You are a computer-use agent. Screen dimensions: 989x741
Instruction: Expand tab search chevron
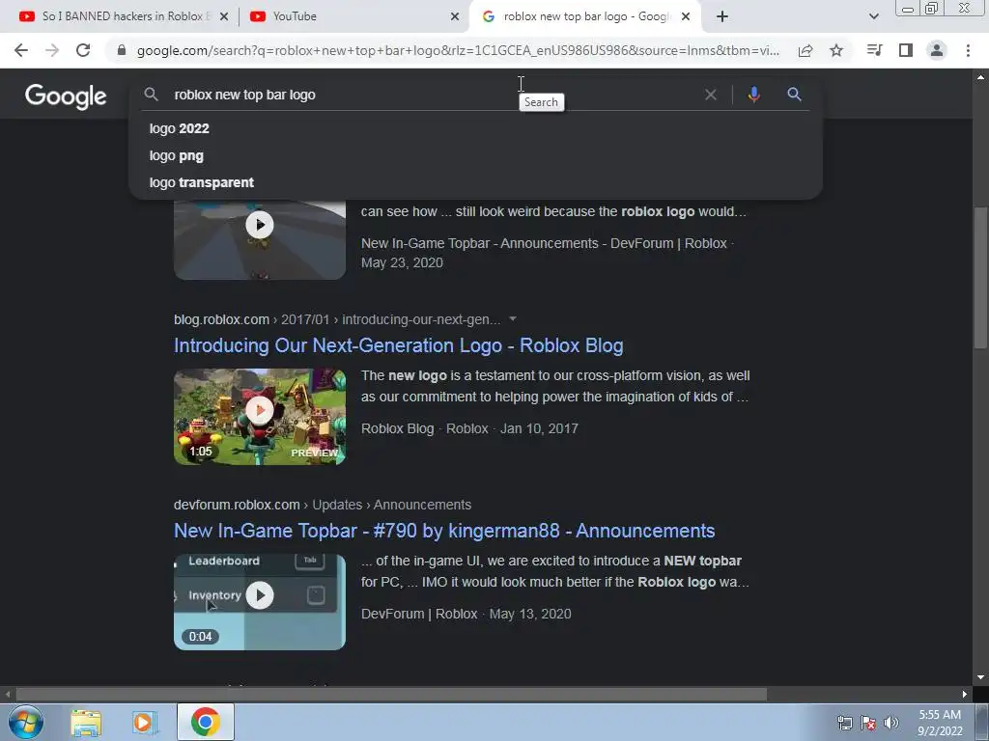873,16
